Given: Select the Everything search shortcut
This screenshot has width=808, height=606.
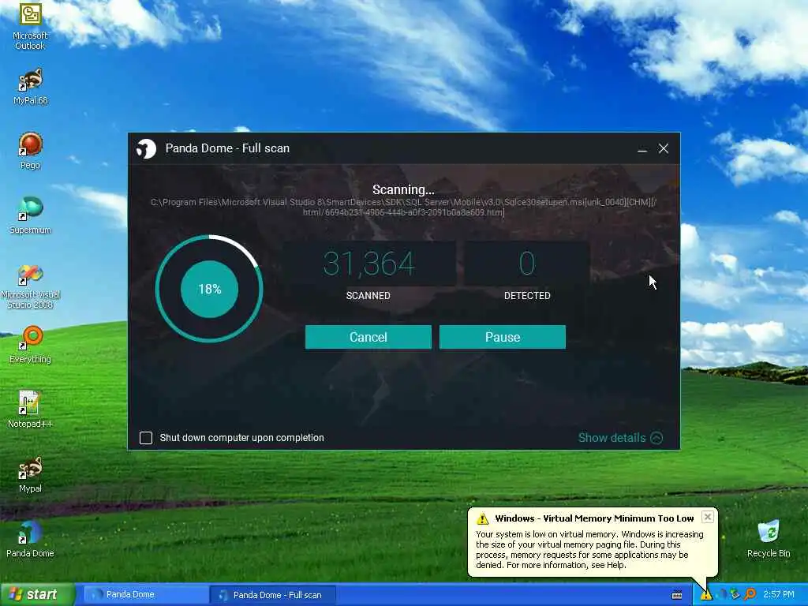Looking at the screenshot, I should (30, 345).
